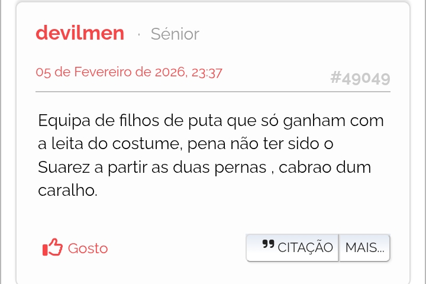Click the dot separator before Sénior
This screenshot has height=284, width=426.
click(x=138, y=35)
